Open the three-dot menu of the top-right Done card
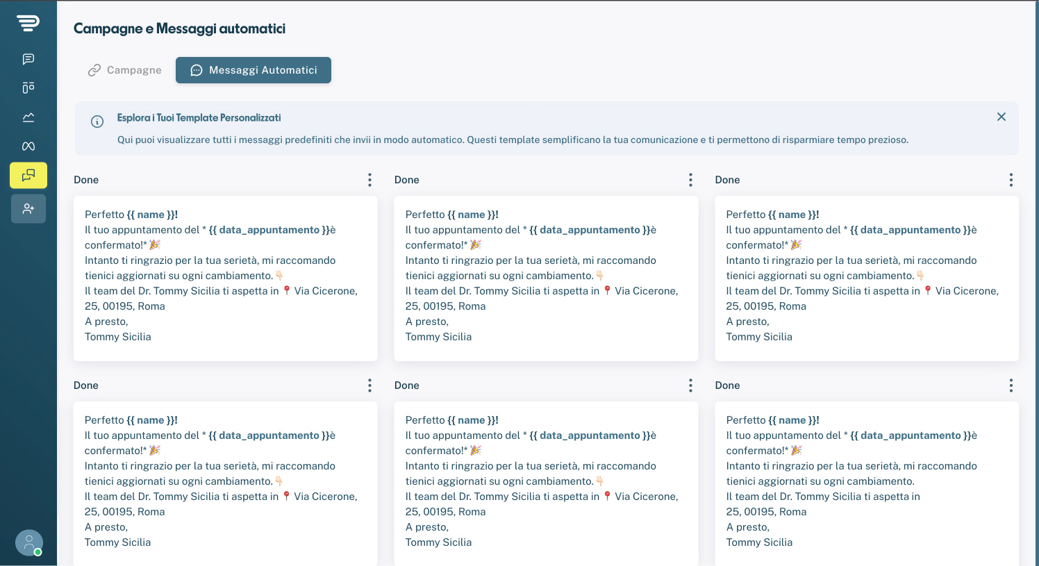Viewport: 1039px width, 566px height. click(x=1011, y=180)
